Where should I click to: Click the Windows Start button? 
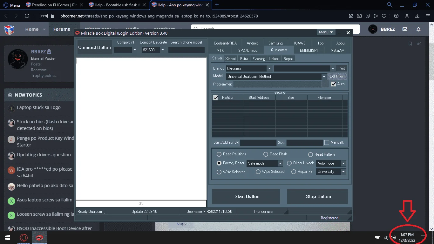coord(8,238)
